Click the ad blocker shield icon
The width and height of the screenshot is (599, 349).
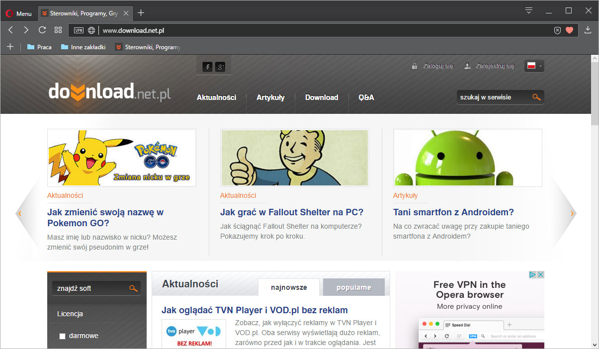(x=557, y=30)
